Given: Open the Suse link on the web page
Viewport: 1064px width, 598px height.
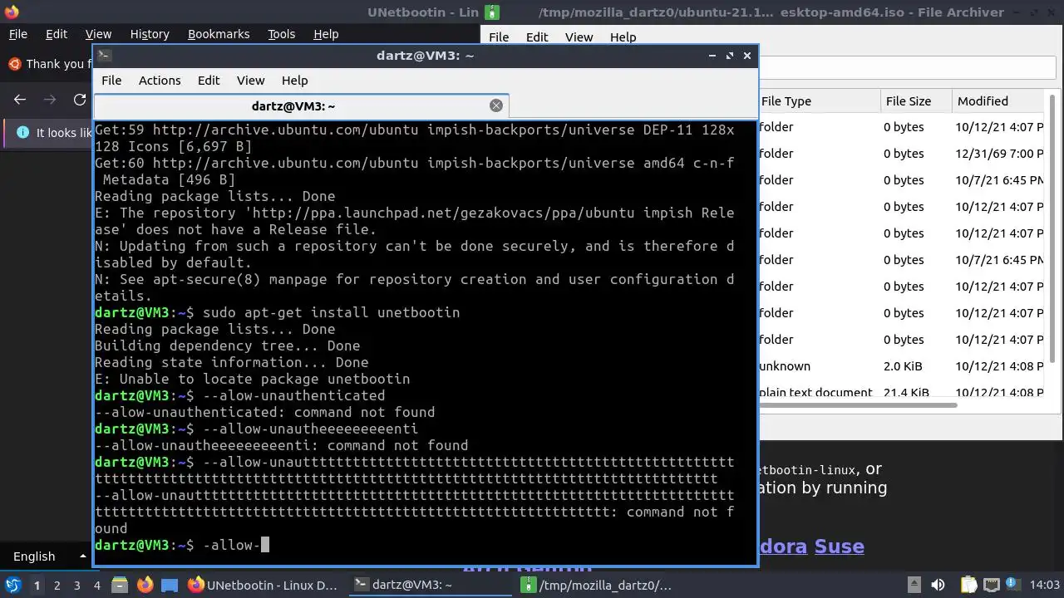Looking at the screenshot, I should coord(839,547).
